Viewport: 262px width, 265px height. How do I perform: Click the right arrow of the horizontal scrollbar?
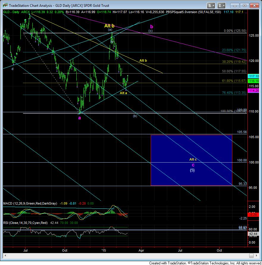point(257,255)
